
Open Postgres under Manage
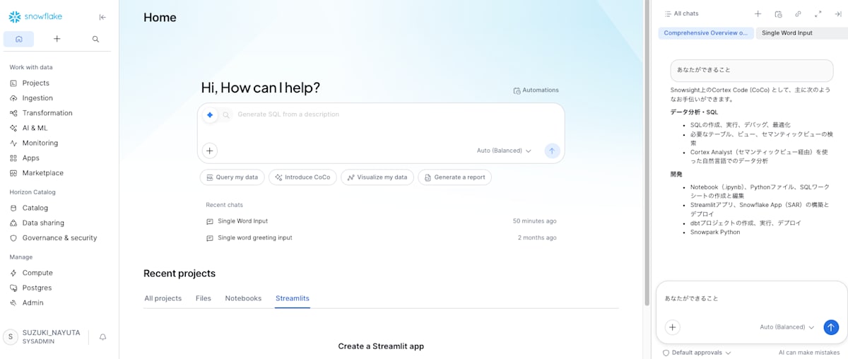[x=37, y=288]
